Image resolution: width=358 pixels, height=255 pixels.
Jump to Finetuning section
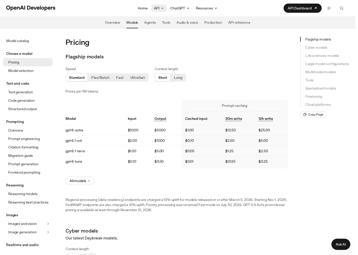pyautogui.click(x=314, y=96)
